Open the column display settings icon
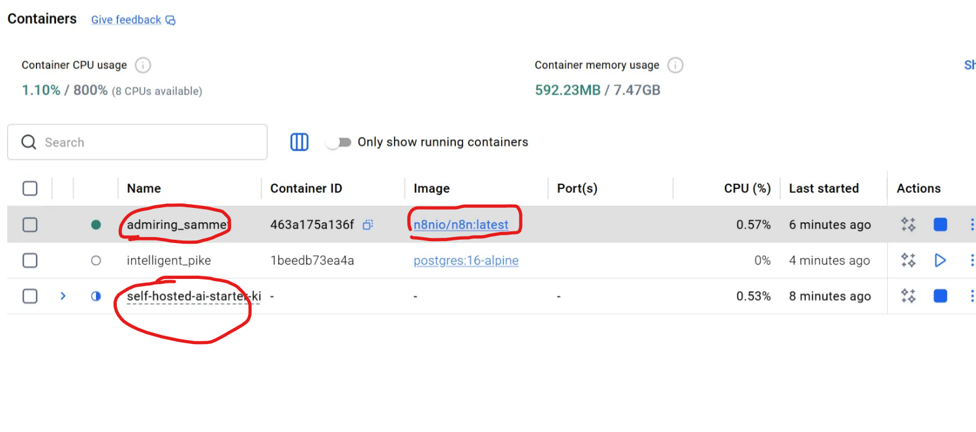The image size is (976, 432). coord(299,142)
